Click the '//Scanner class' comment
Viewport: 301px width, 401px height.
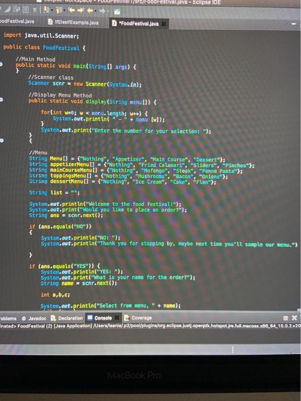pos(51,77)
